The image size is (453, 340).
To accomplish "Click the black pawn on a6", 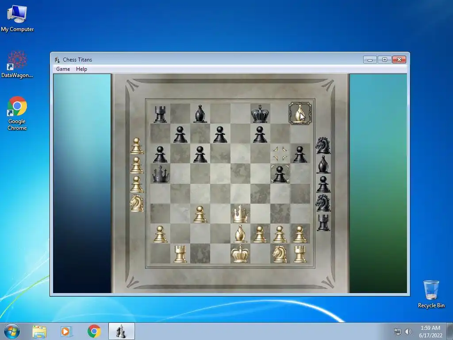I will tap(160, 155).
